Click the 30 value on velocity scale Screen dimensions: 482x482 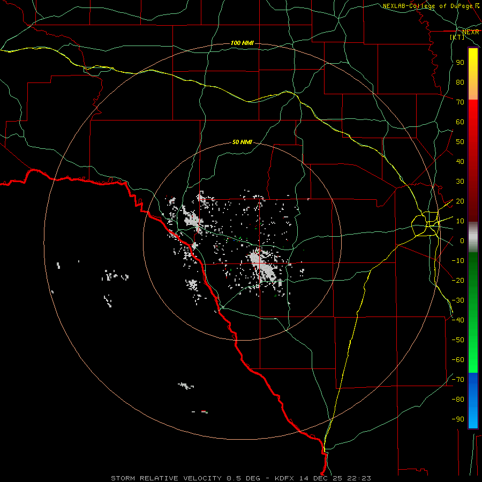460,182
